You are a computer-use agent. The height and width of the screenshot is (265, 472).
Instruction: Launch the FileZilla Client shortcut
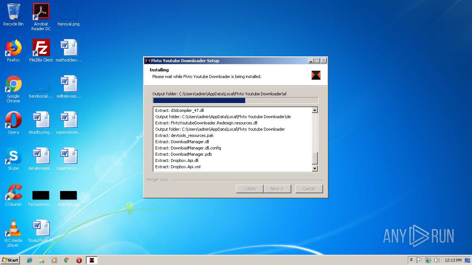point(41,51)
